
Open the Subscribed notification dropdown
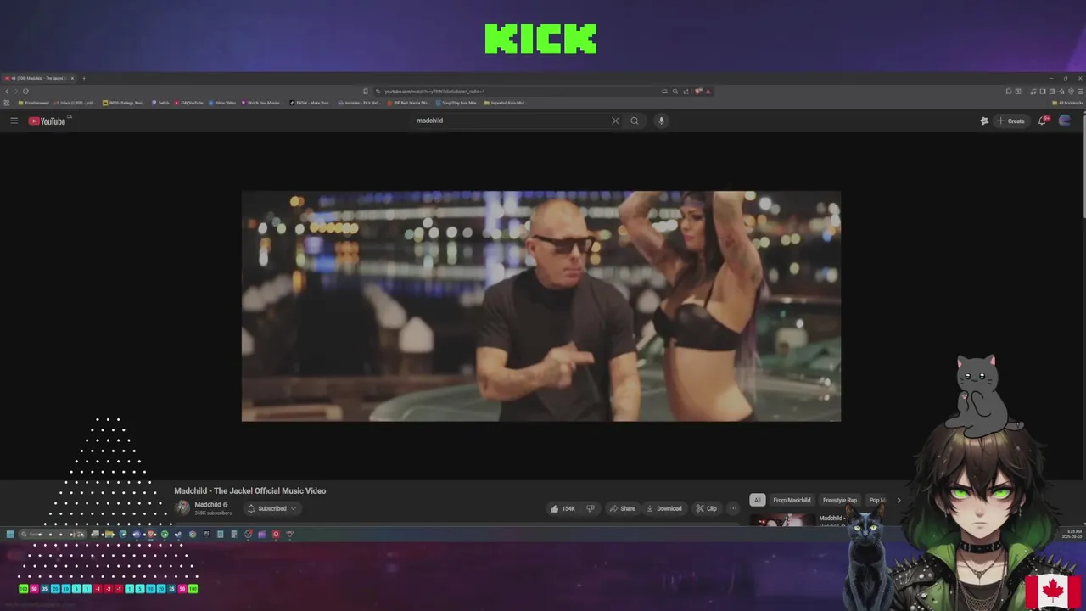click(271, 508)
